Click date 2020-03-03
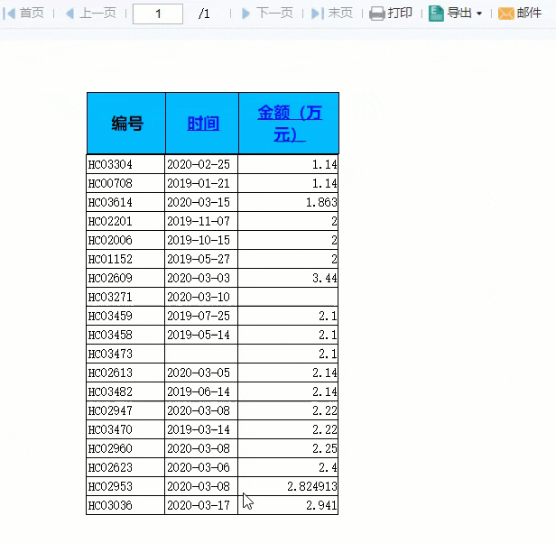The height and width of the screenshot is (543, 556). (199, 278)
